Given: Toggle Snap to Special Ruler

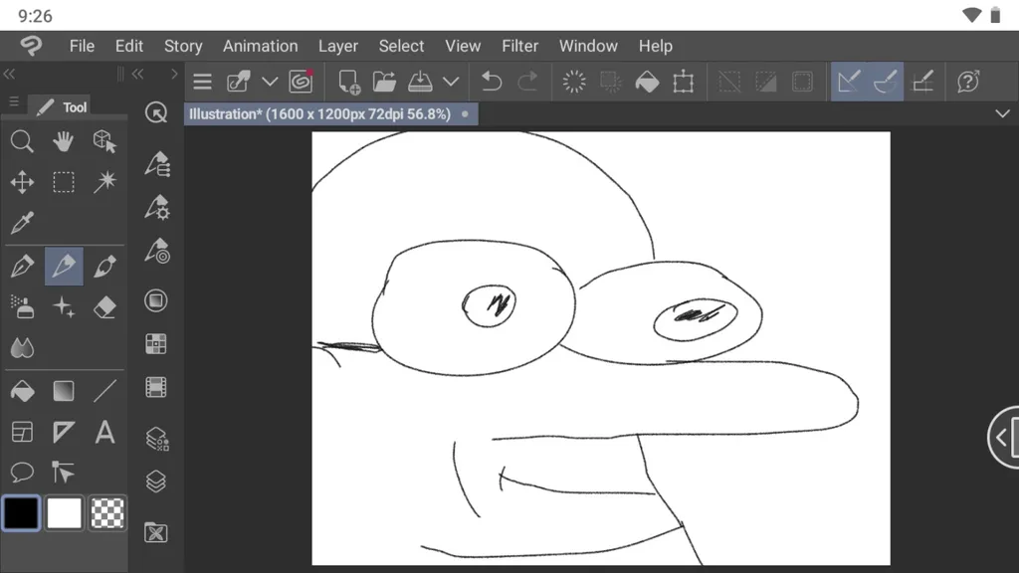Looking at the screenshot, I should (885, 82).
